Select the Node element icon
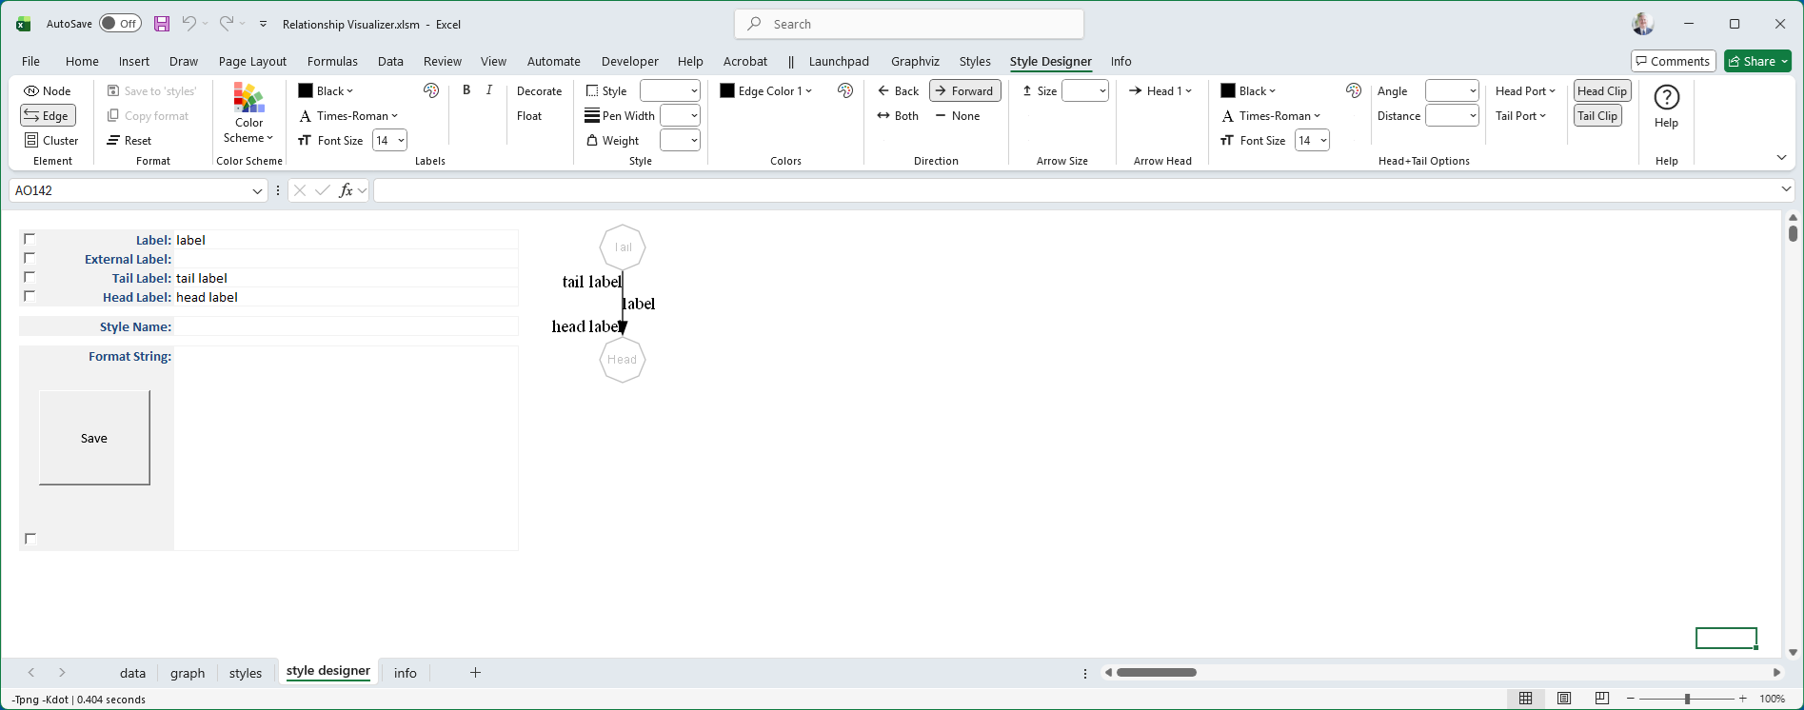The height and width of the screenshot is (710, 1804). (x=31, y=91)
